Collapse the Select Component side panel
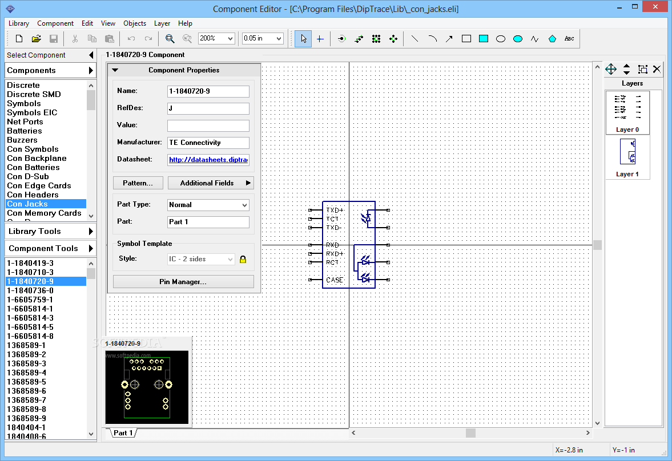Screen dimensions: 672x461 (91, 55)
